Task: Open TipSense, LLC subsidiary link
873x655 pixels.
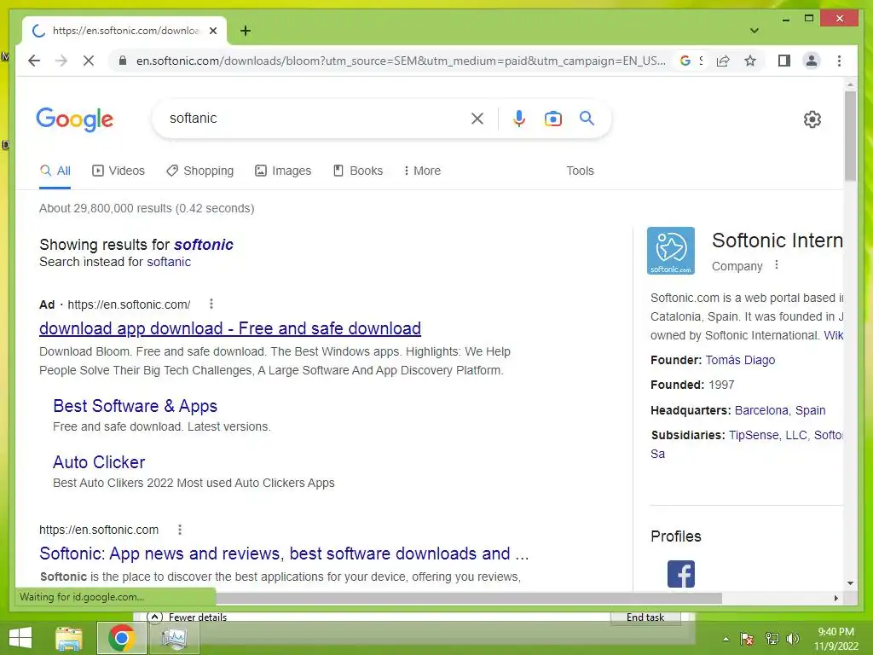Action: click(x=768, y=435)
